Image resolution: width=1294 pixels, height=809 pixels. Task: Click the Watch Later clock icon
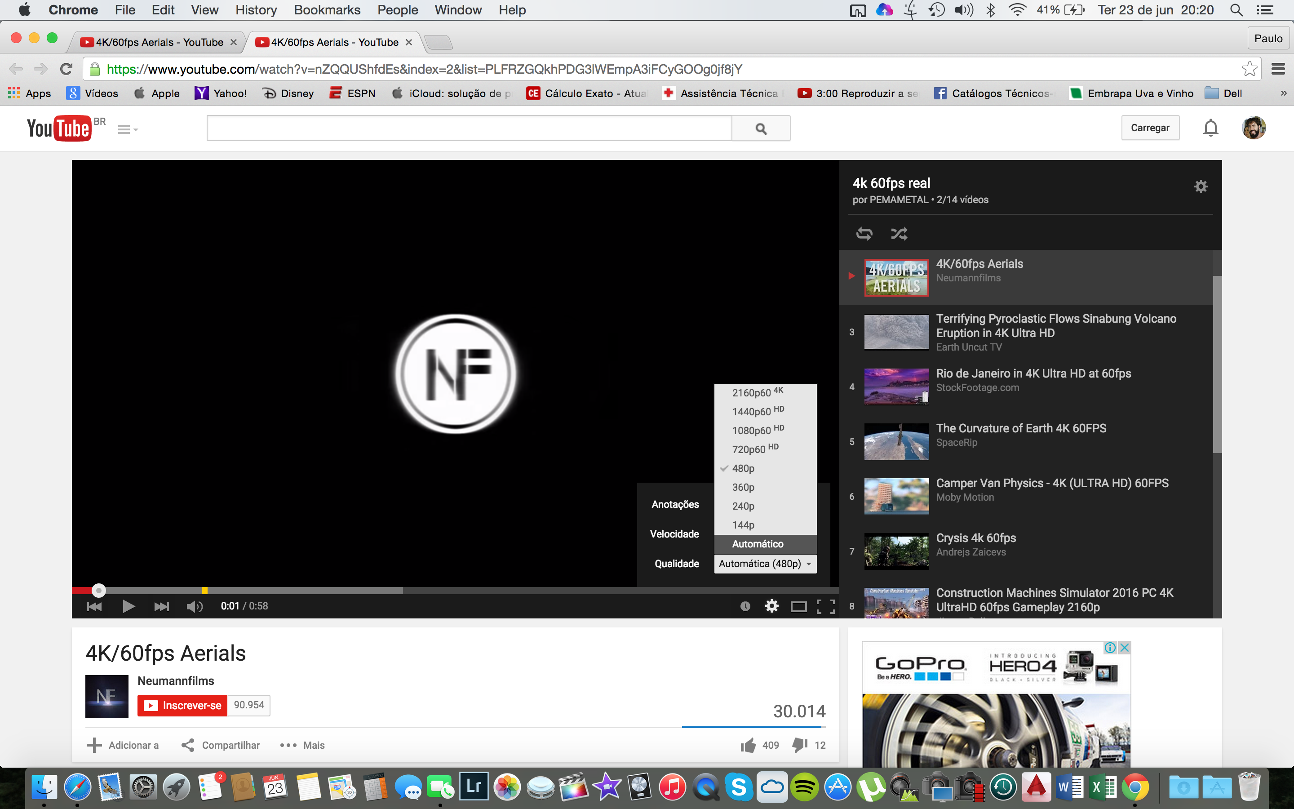[x=745, y=606]
